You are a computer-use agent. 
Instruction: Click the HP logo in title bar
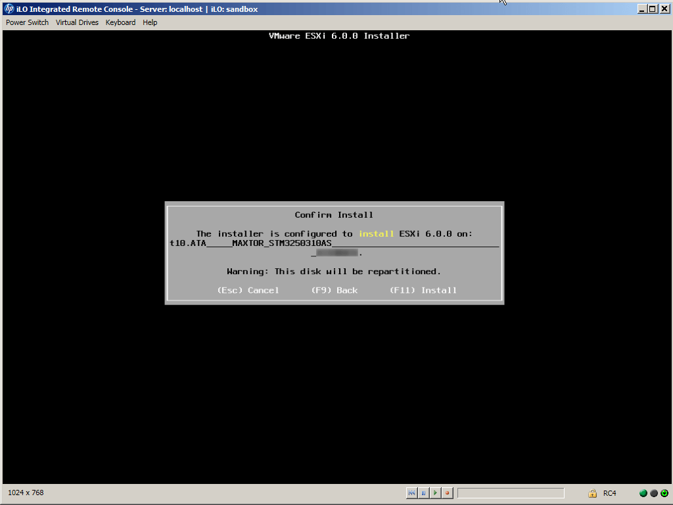click(x=9, y=9)
